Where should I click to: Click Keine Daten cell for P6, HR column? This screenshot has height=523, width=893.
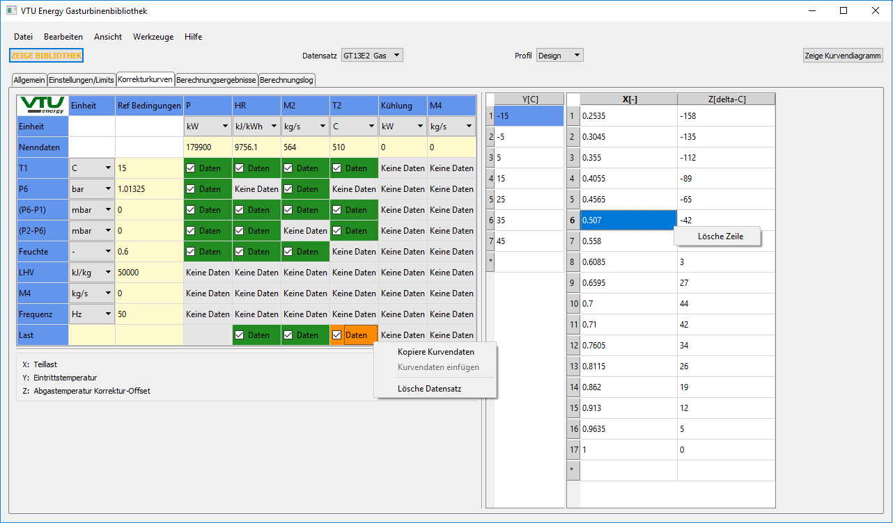256,189
